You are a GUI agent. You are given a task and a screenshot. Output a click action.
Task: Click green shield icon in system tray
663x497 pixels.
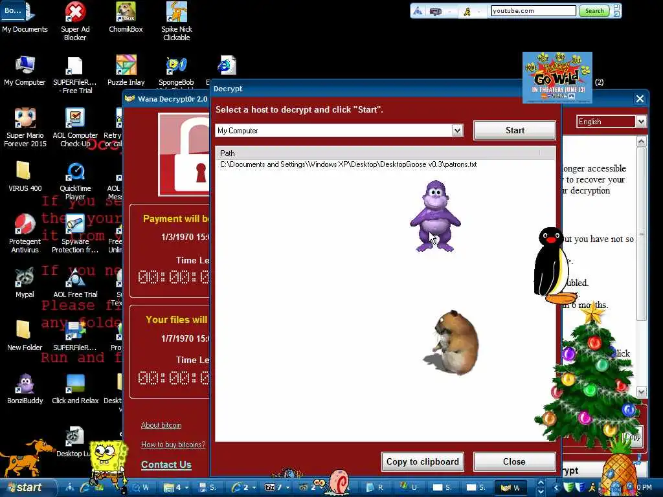[569, 487]
